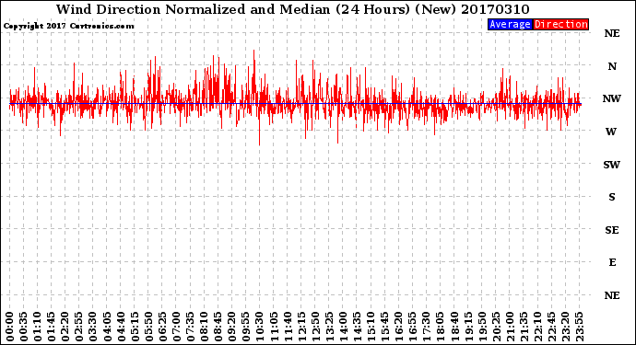Click the 07:00 time axis label
Screen dimensions: 636x345
coord(176,327)
